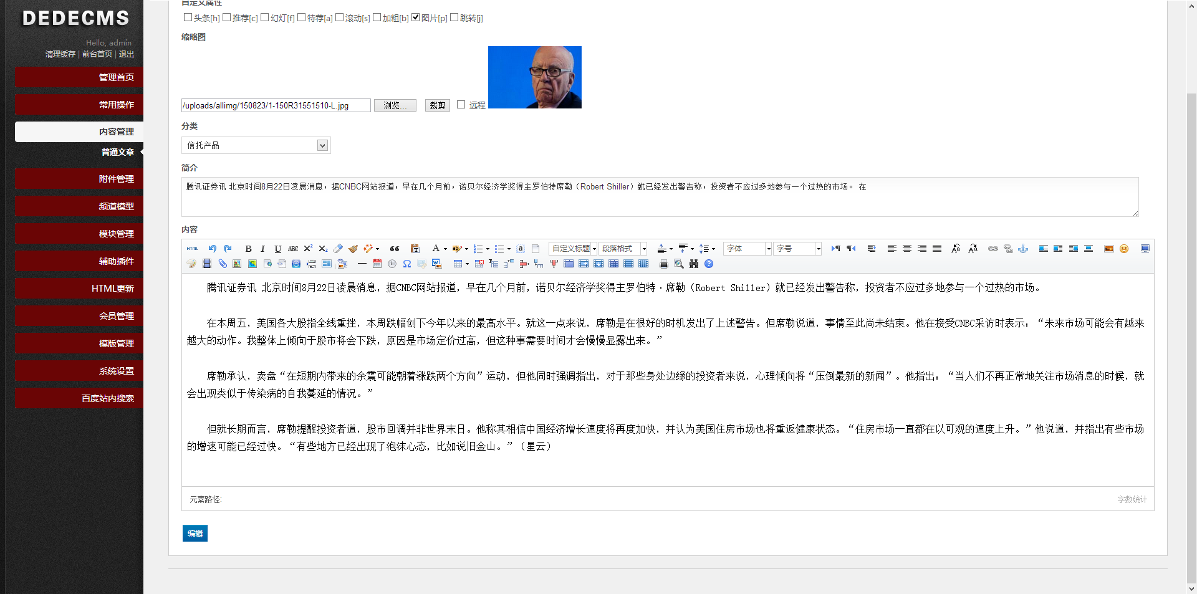
Task: Open the 自定义标题 heading dropdown
Action: coord(573,249)
